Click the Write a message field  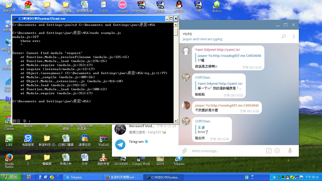pos(226,151)
